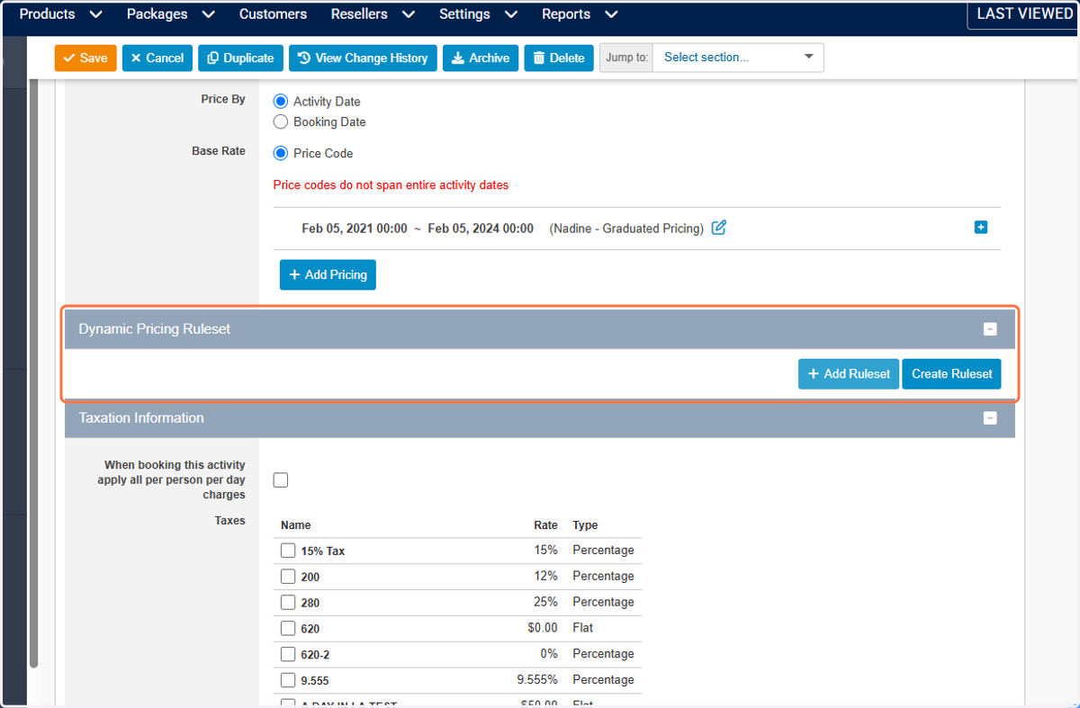Screen dimensions: 1080x708
Task: Click the Flat type for tax 620
Action: [x=582, y=628]
